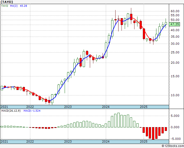Click the 50.00 price axis label
184x148 pixels.
pyautogui.click(x=175, y=20)
